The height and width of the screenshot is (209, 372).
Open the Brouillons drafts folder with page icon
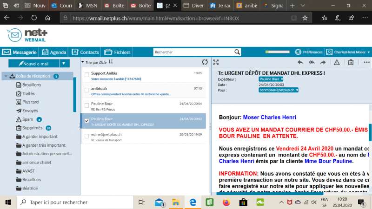click(28, 85)
